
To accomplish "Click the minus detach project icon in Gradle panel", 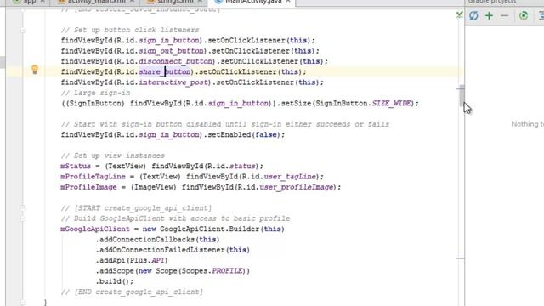I will 504,15.
